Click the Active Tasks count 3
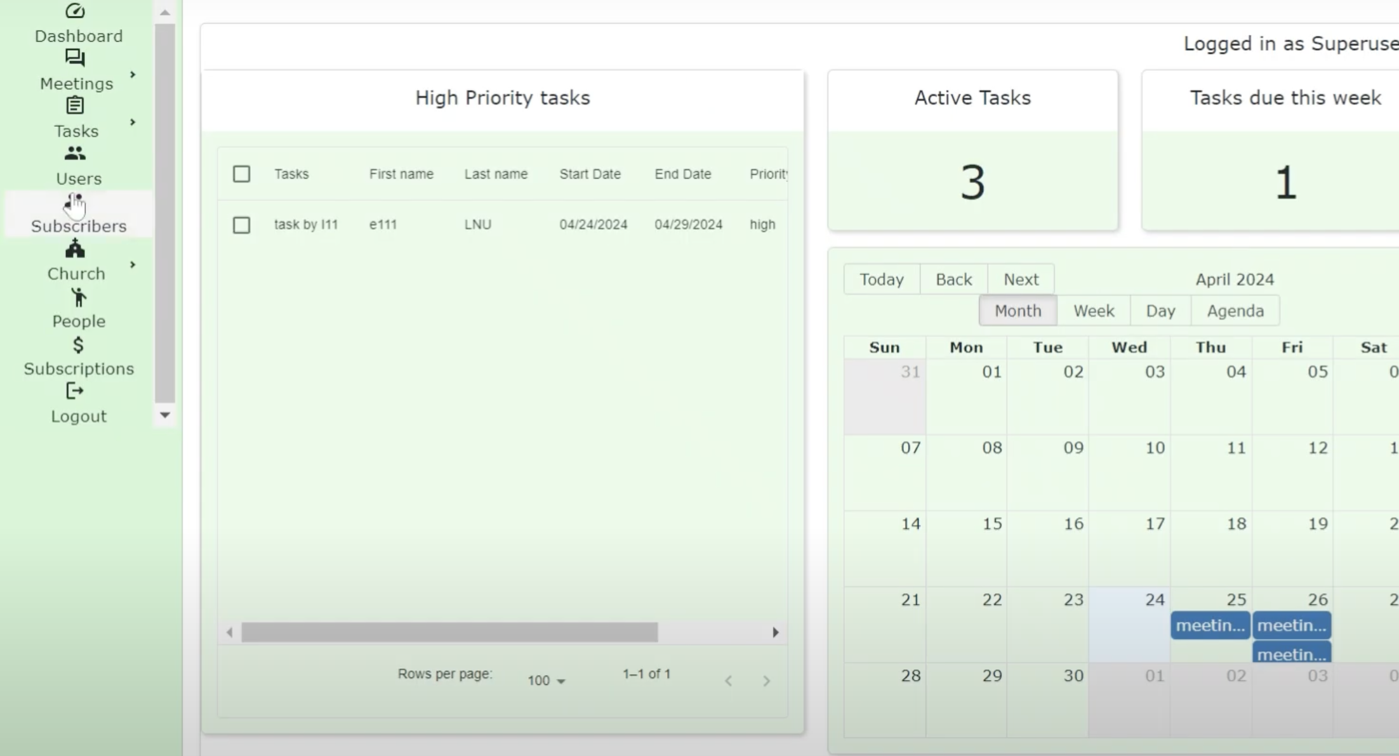1399x756 pixels. 972,183
